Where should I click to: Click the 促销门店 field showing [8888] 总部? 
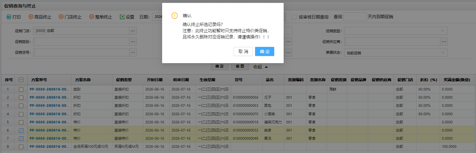point(81,31)
